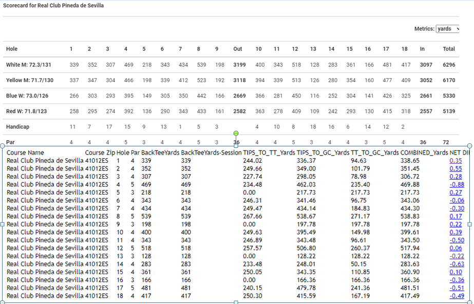Open NET DIFF link -0.36 for hole 16
This screenshot has height=304, width=474.
click(x=457, y=280)
